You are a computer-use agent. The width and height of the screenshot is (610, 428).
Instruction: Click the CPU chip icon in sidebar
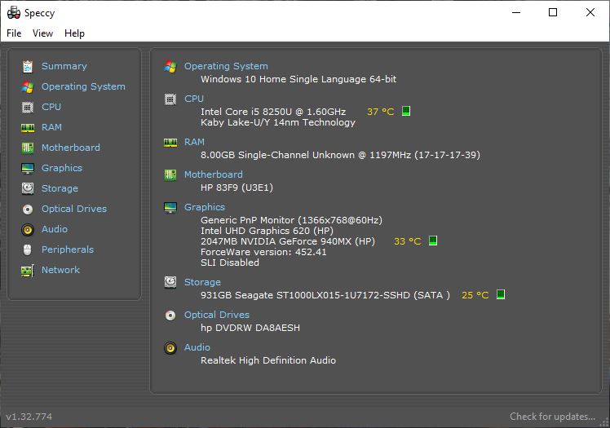28,108
